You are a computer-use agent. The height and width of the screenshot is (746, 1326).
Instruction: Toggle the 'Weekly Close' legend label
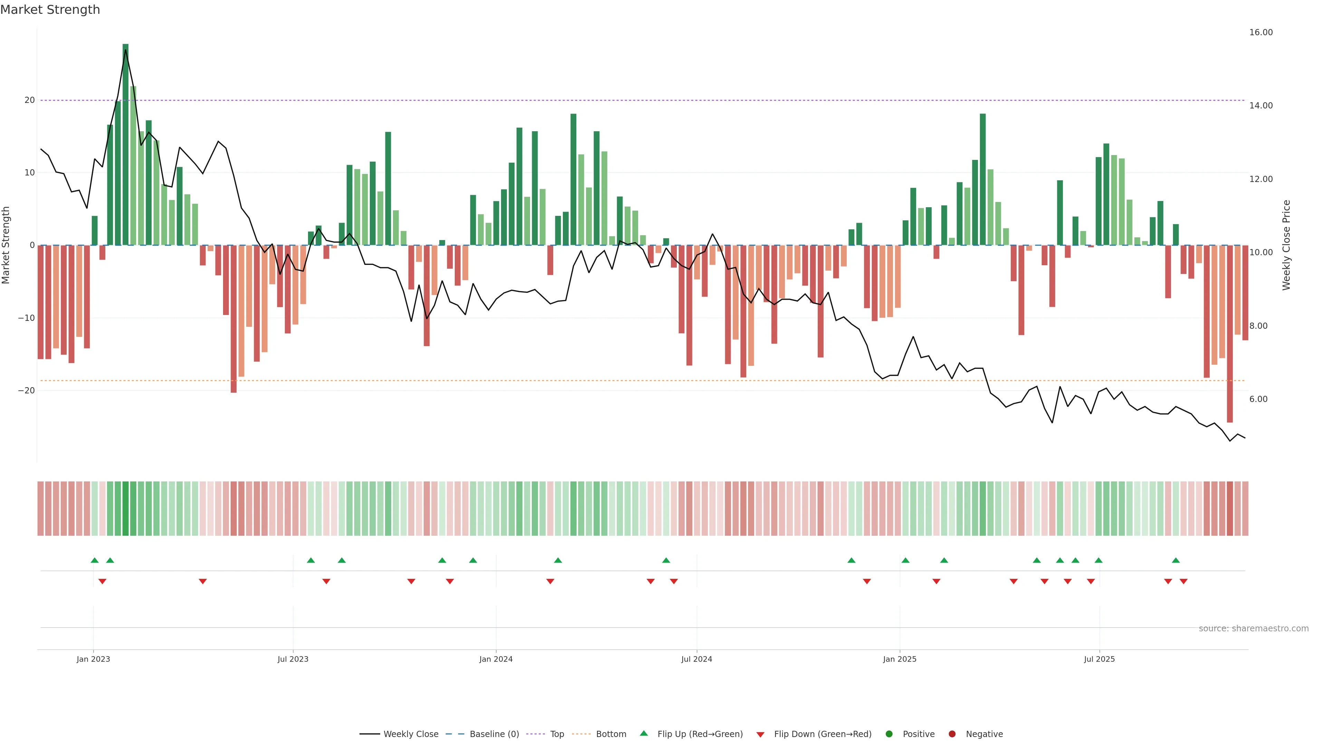tap(411, 734)
